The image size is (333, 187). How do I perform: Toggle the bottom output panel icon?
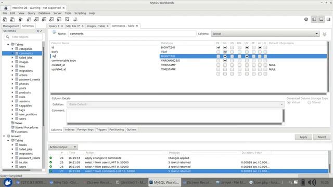322,19
